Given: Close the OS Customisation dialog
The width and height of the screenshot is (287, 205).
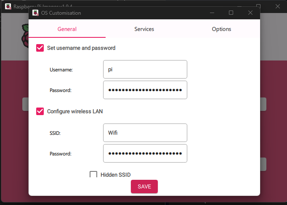Looking at the screenshot, I should point(250,13).
